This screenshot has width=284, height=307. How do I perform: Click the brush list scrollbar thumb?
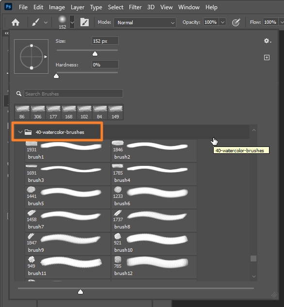point(253,259)
